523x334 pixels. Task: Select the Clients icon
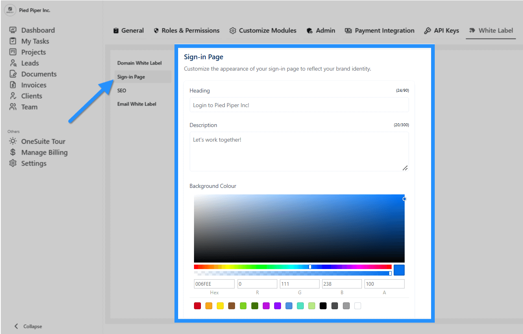pyautogui.click(x=12, y=96)
